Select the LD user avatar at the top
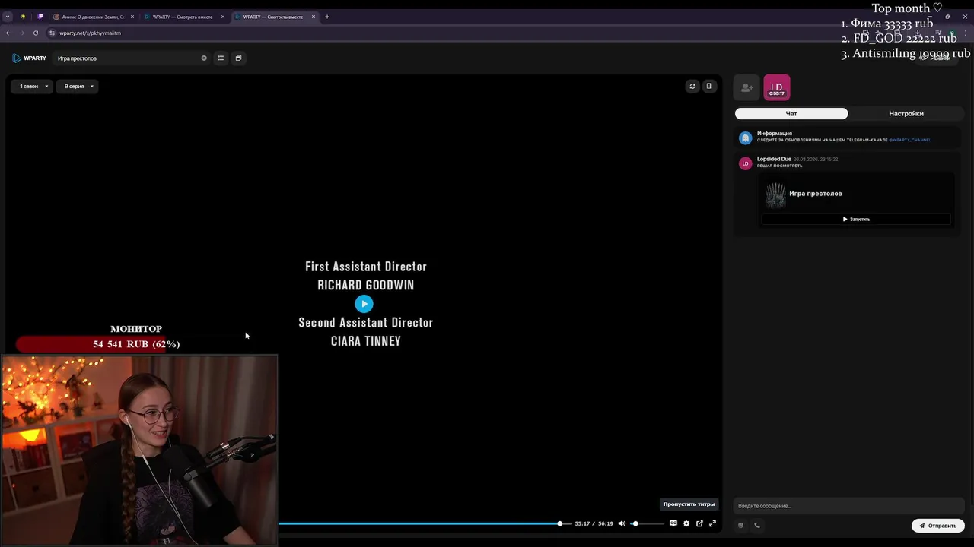The width and height of the screenshot is (974, 547). 777,87
